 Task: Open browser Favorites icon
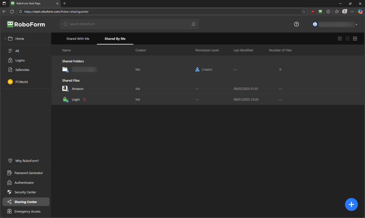[337, 12]
